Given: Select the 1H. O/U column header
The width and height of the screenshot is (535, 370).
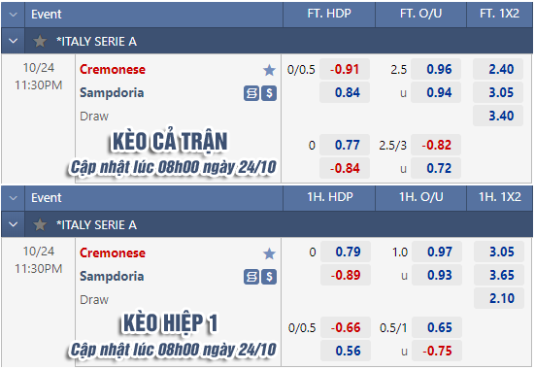Looking at the screenshot, I should [x=421, y=197].
